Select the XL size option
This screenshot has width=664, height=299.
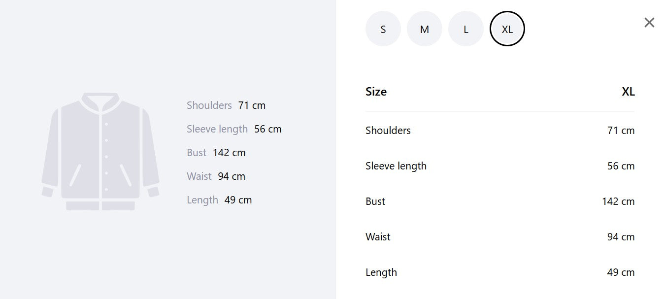507,29
